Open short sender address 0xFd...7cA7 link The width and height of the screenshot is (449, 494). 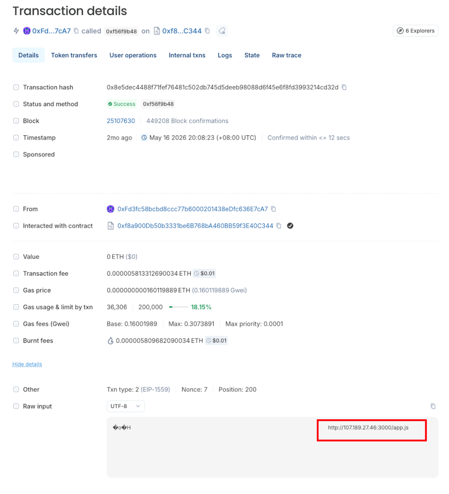(x=52, y=31)
